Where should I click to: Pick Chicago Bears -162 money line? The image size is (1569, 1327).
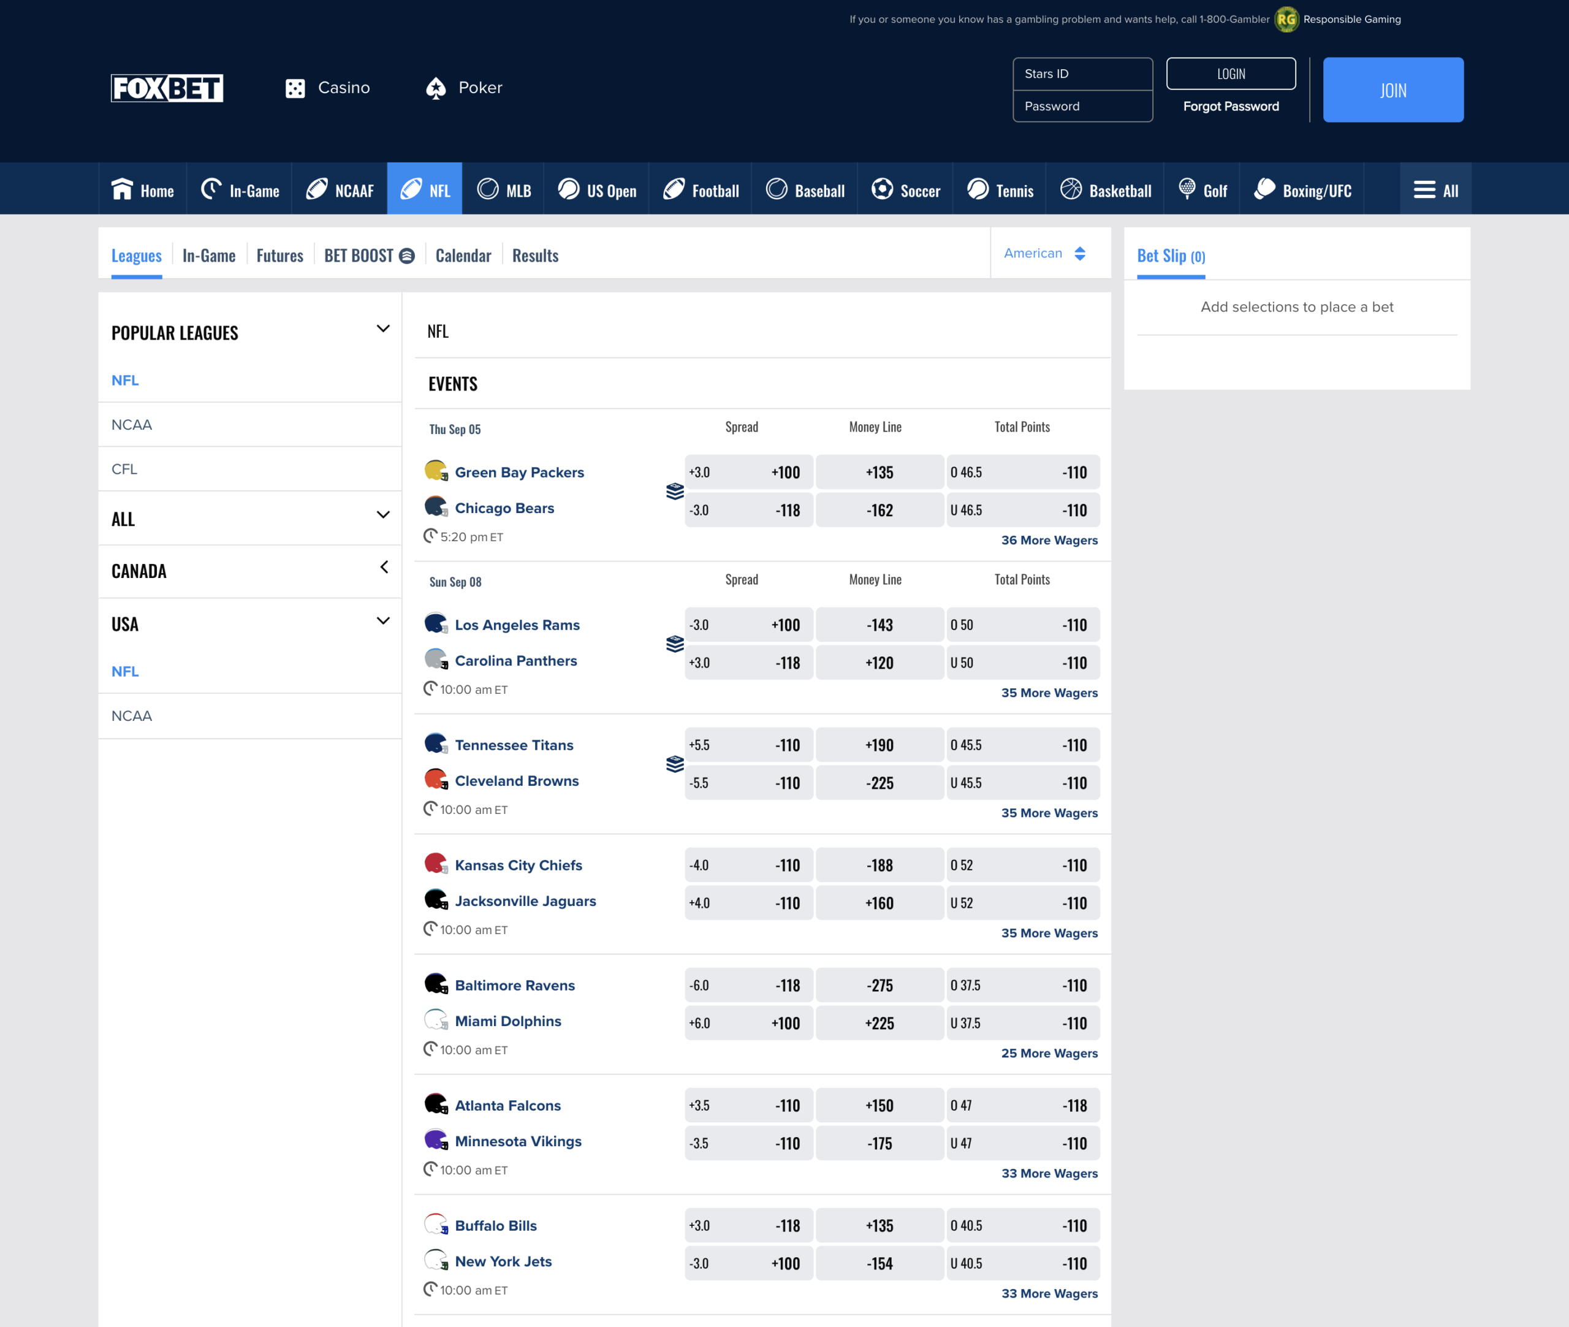coord(879,510)
